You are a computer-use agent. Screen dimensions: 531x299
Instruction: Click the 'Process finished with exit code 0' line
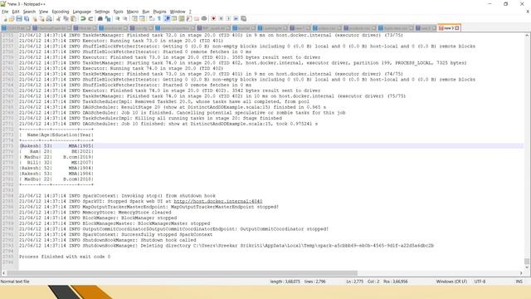pos(65,257)
